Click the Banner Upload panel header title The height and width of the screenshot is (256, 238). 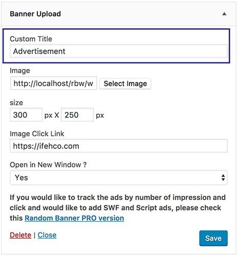click(x=35, y=14)
